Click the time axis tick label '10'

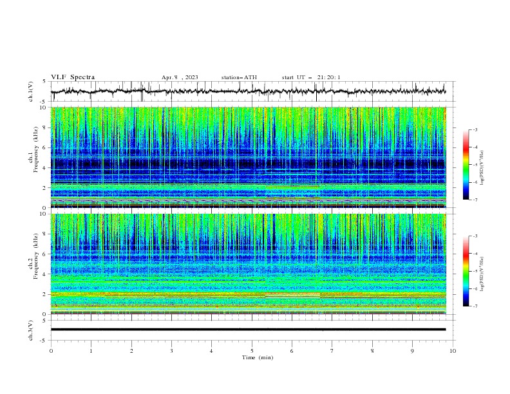[453, 351]
